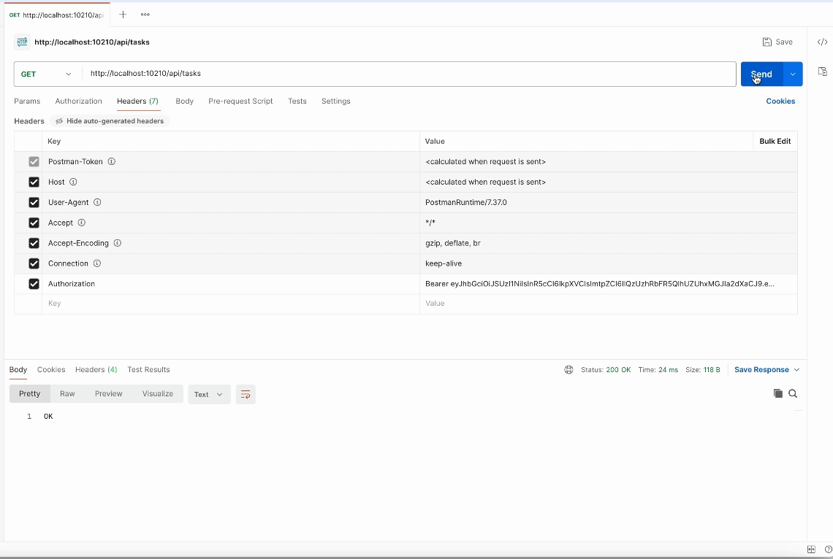Click inside the request URL field
This screenshot has width=833, height=559.
click(292, 74)
